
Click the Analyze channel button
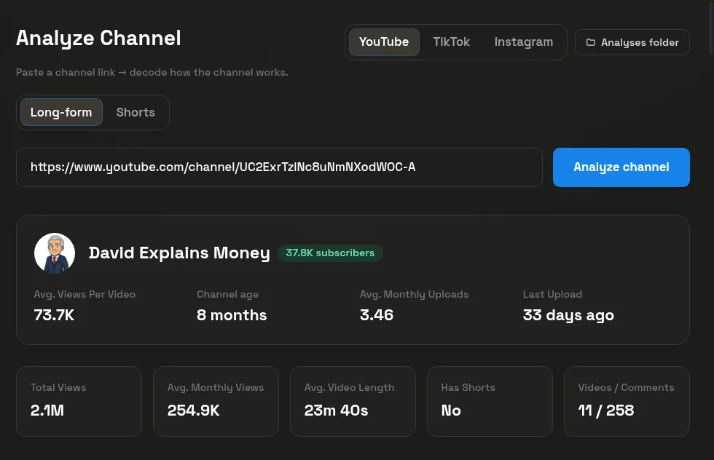[621, 167]
